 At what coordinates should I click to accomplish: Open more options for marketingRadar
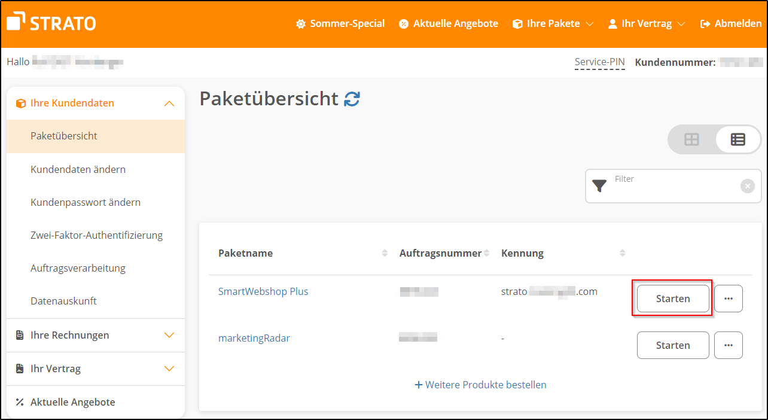click(x=729, y=345)
